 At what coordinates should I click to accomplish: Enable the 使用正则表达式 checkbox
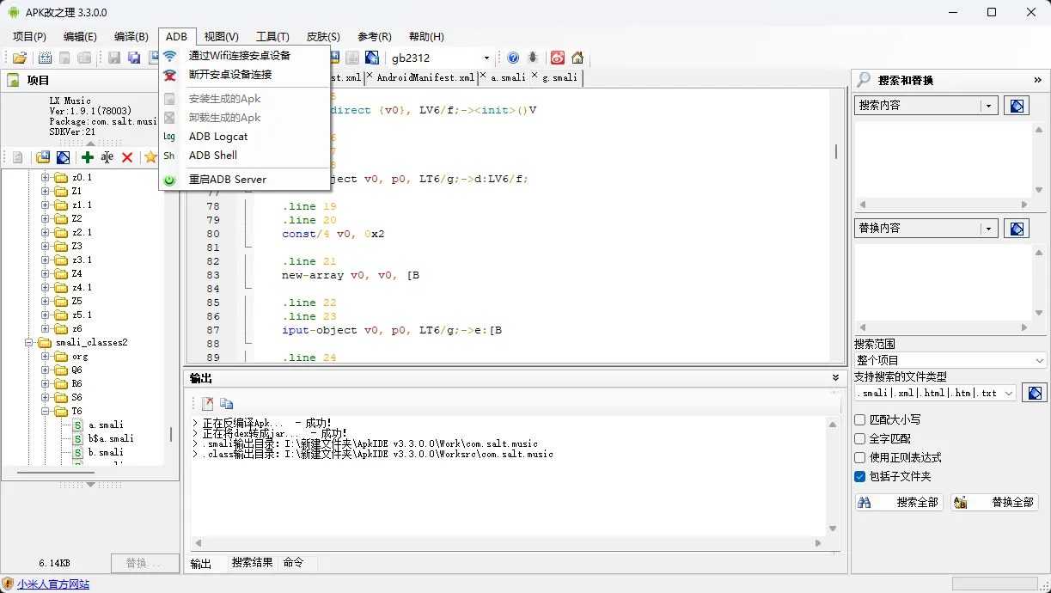coord(860,457)
